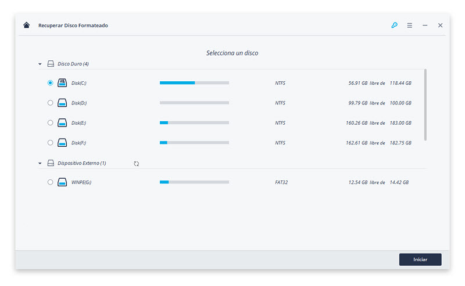Select the Disk(D:) radio button
The image size is (465, 286).
[x=50, y=103]
